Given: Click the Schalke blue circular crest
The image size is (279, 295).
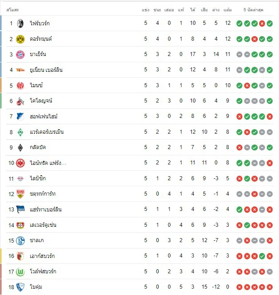Looking at the screenshot, I should pos(20,241).
